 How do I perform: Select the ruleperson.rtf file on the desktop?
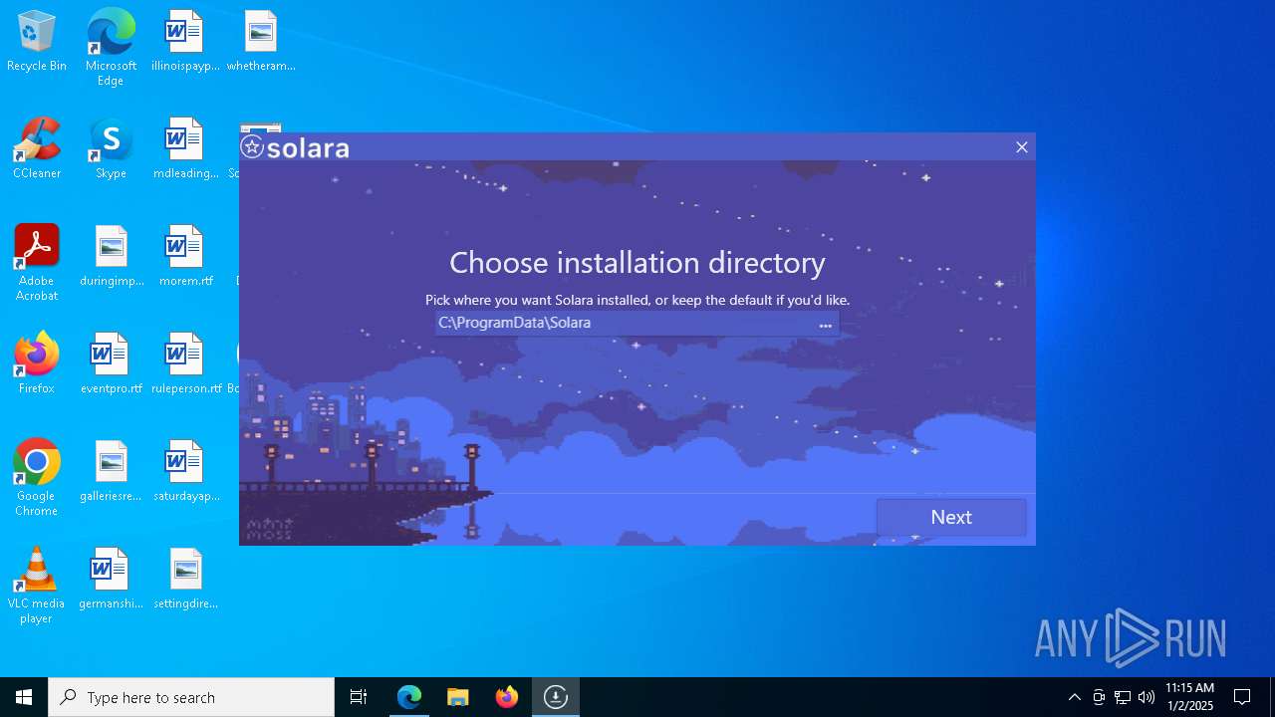click(x=186, y=364)
